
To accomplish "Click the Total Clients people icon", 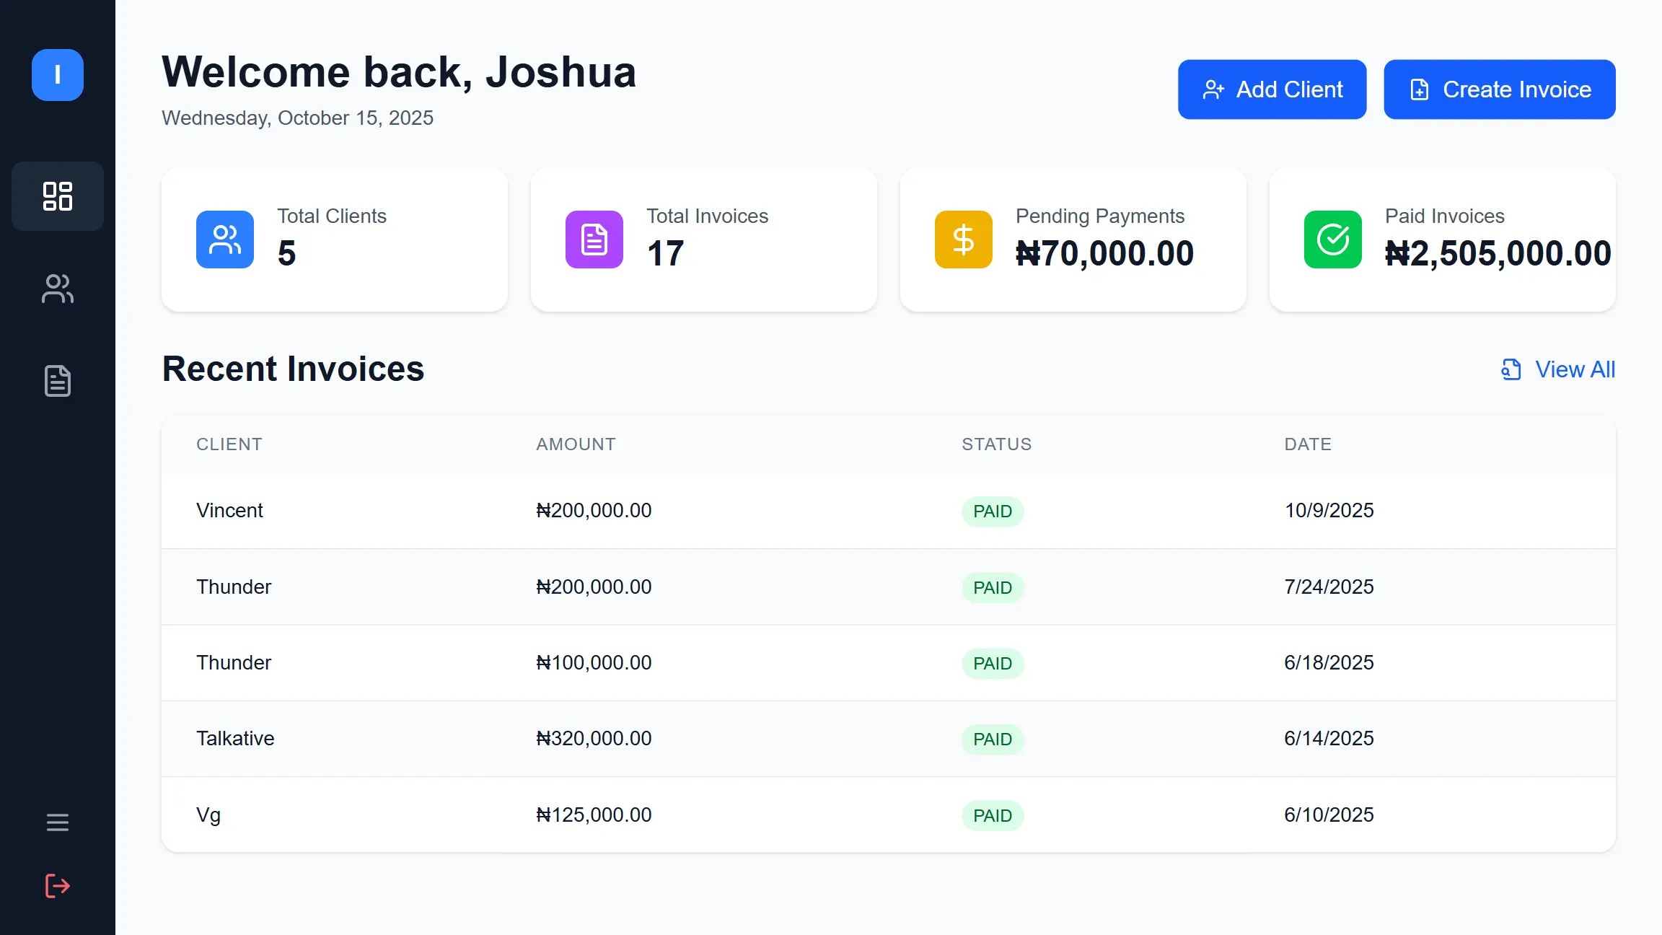I will pos(224,240).
